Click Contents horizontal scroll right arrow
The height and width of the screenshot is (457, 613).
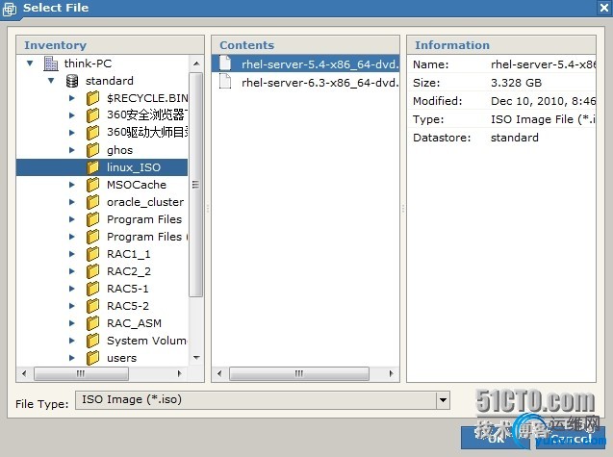(x=392, y=373)
